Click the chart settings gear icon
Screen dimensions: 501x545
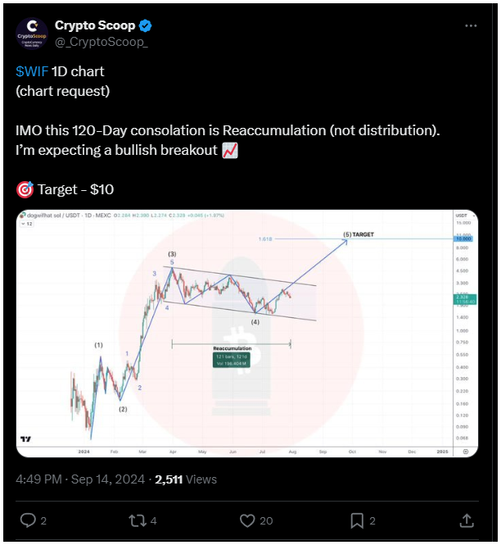pos(466,452)
